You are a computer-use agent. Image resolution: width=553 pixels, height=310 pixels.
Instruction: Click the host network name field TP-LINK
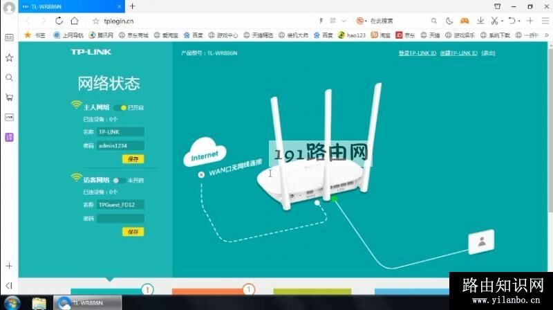pyautogui.click(x=120, y=131)
